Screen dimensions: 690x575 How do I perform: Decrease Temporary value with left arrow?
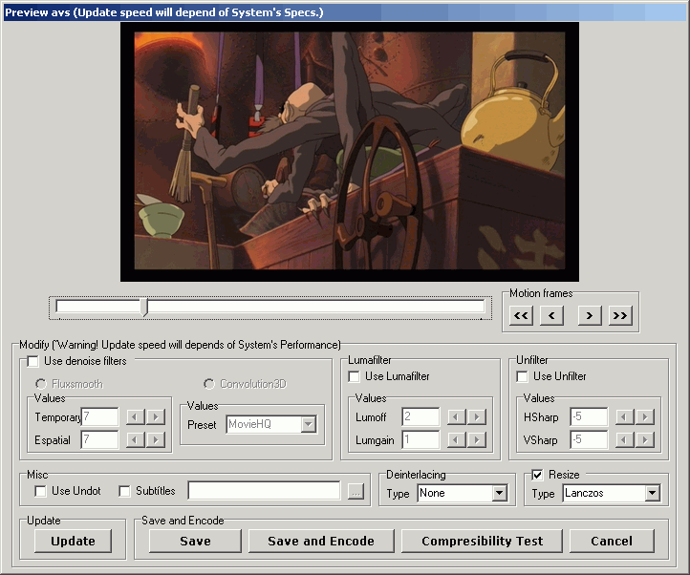(x=135, y=416)
